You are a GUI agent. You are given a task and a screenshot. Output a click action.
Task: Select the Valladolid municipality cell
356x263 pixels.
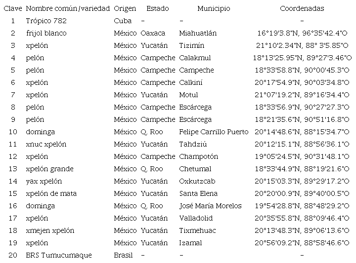[x=196, y=218]
